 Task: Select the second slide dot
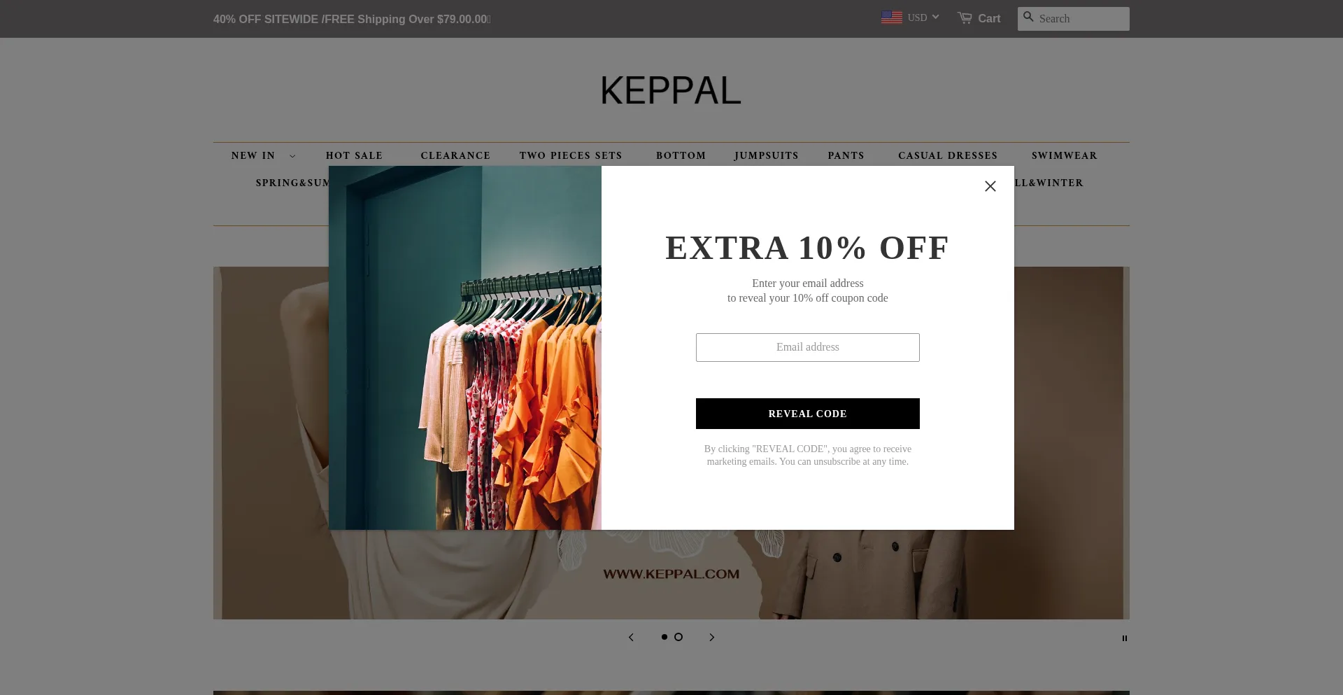pos(678,637)
